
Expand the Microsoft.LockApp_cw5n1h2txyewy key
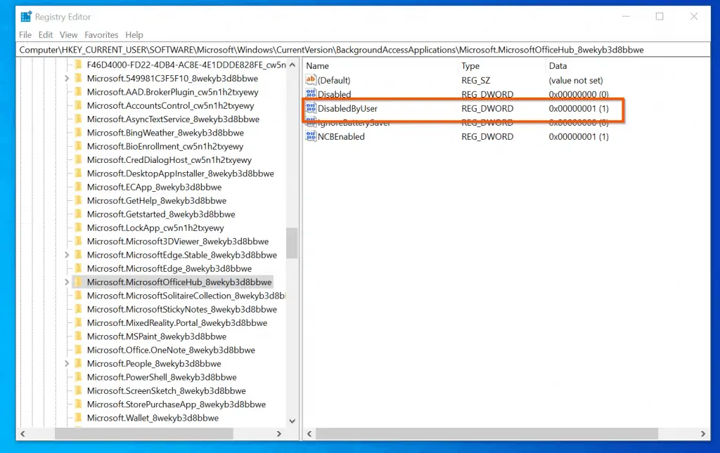pos(65,228)
